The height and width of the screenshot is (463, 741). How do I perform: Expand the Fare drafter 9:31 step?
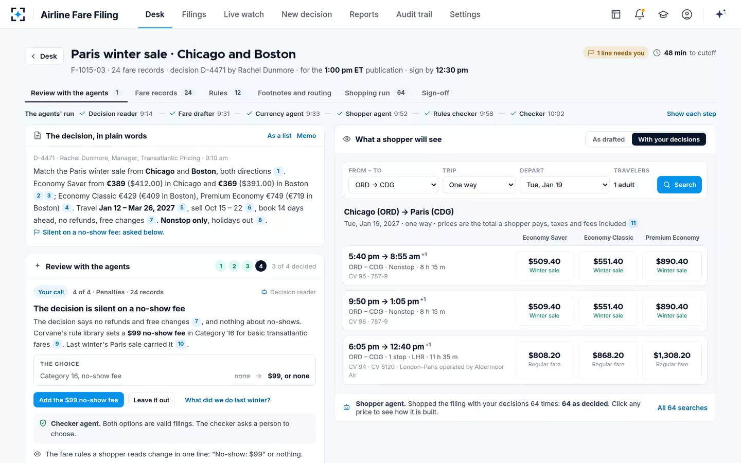(200, 114)
